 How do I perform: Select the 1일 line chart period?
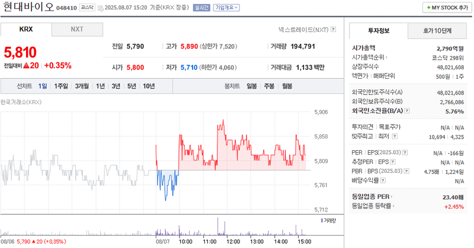pyautogui.click(x=43, y=86)
